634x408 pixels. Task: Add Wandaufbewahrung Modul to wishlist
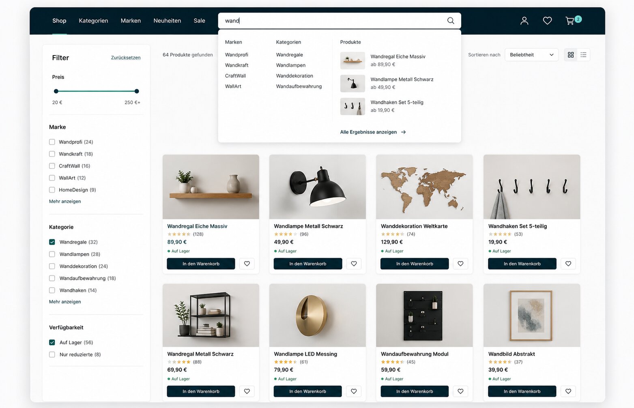click(460, 391)
